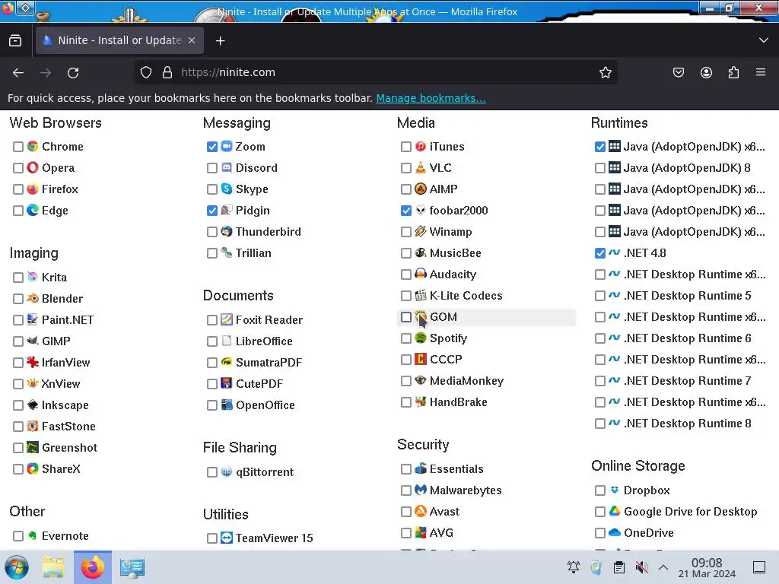779x584 pixels.
Task: Click .NET Desktop Runtime 8 label
Action: pos(688,424)
